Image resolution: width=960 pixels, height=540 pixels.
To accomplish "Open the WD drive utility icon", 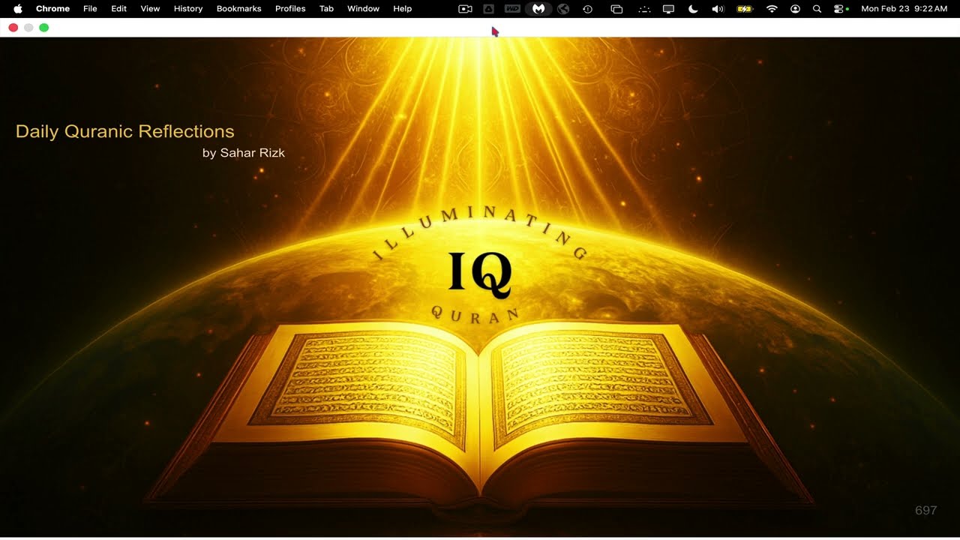I will [x=513, y=9].
